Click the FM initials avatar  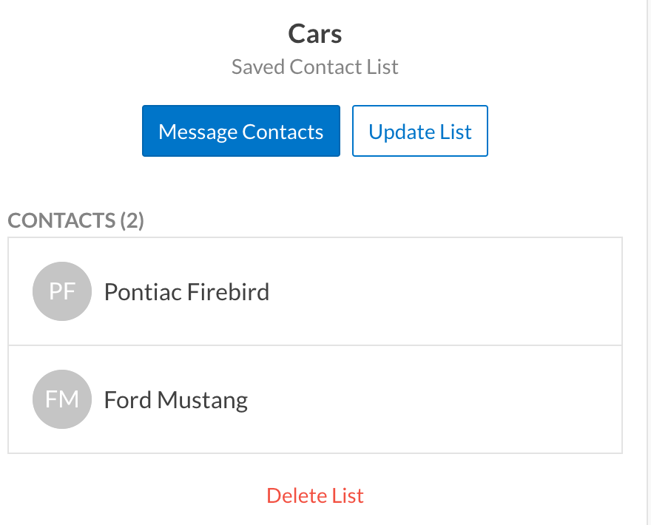tap(62, 399)
